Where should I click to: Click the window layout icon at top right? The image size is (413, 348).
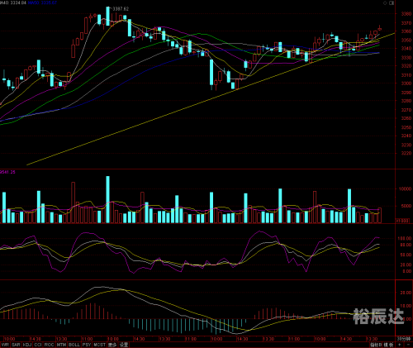tap(392, 3)
